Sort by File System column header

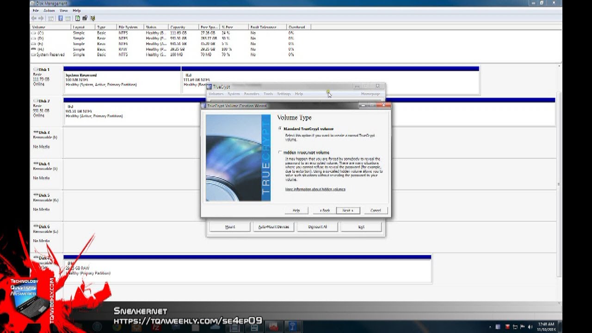point(130,27)
